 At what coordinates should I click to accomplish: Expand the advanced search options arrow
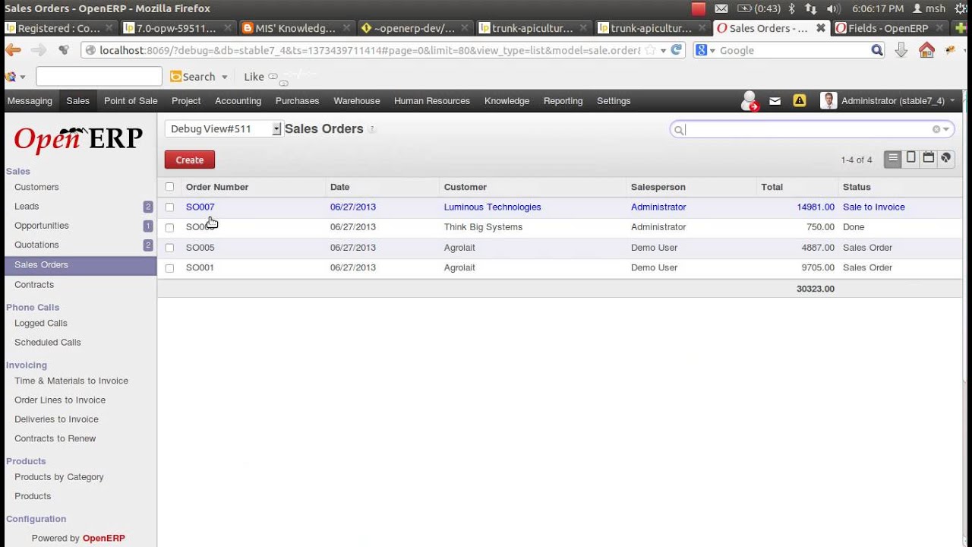pos(946,129)
